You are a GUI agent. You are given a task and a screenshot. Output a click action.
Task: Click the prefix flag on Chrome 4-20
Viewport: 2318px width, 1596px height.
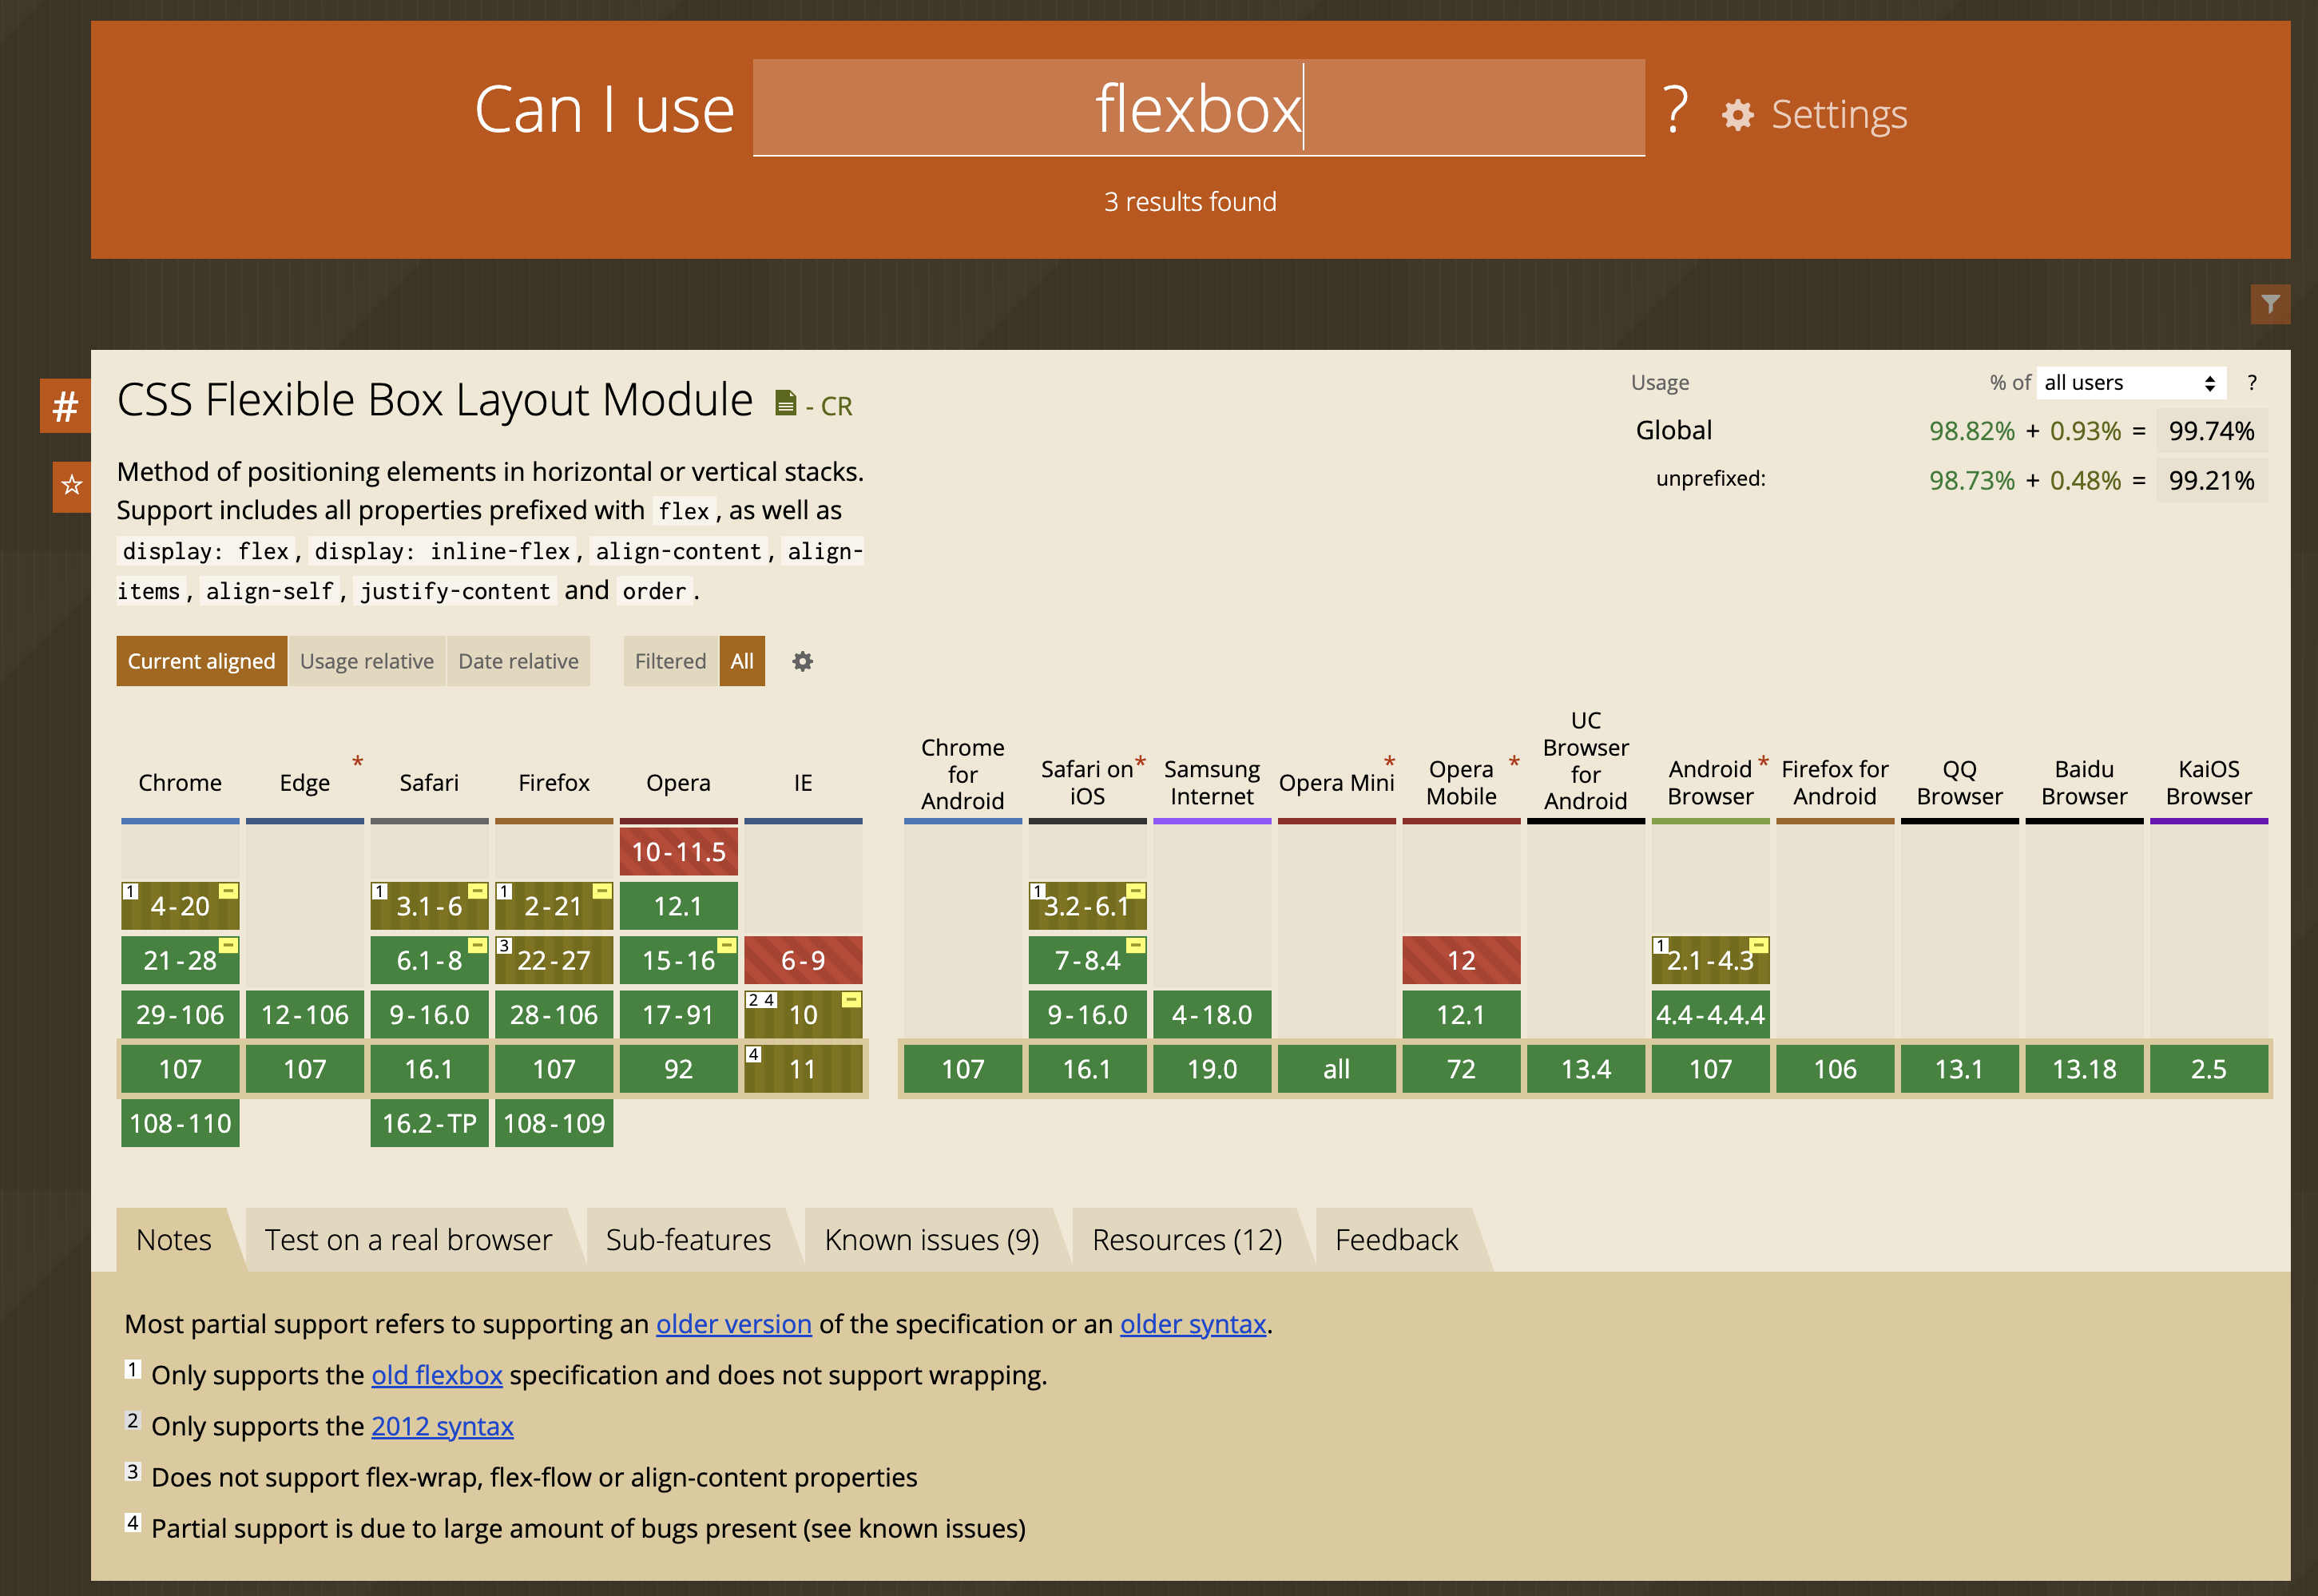pos(229,891)
